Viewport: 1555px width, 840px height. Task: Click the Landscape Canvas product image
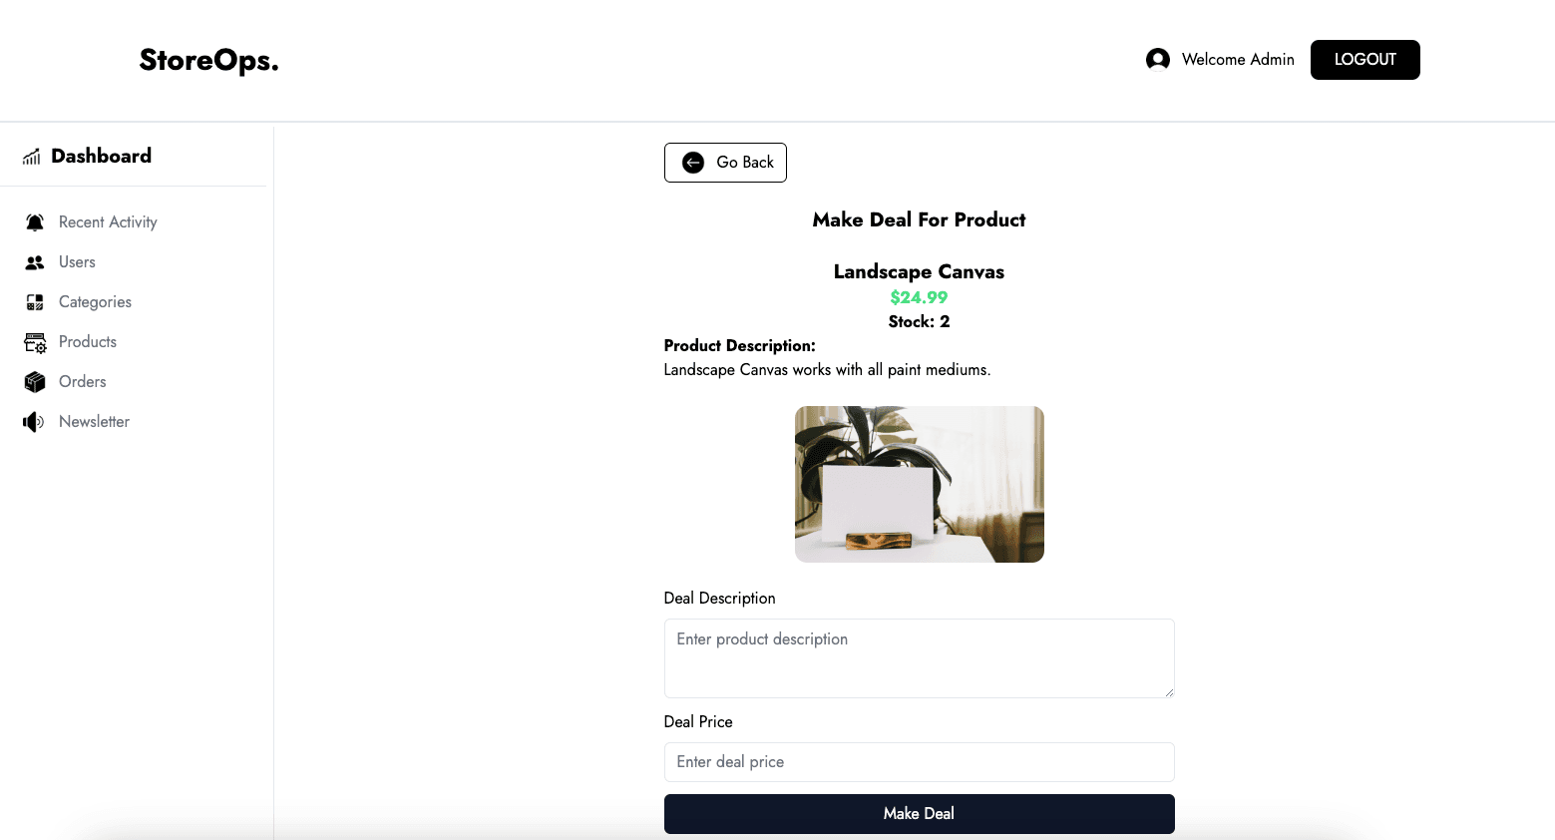(919, 484)
